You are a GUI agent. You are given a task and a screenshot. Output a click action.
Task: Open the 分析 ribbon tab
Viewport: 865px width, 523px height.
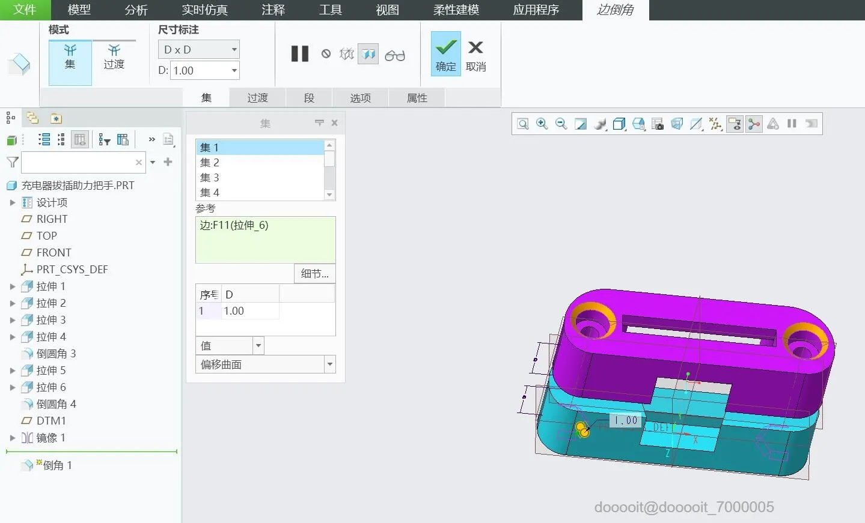pos(136,10)
